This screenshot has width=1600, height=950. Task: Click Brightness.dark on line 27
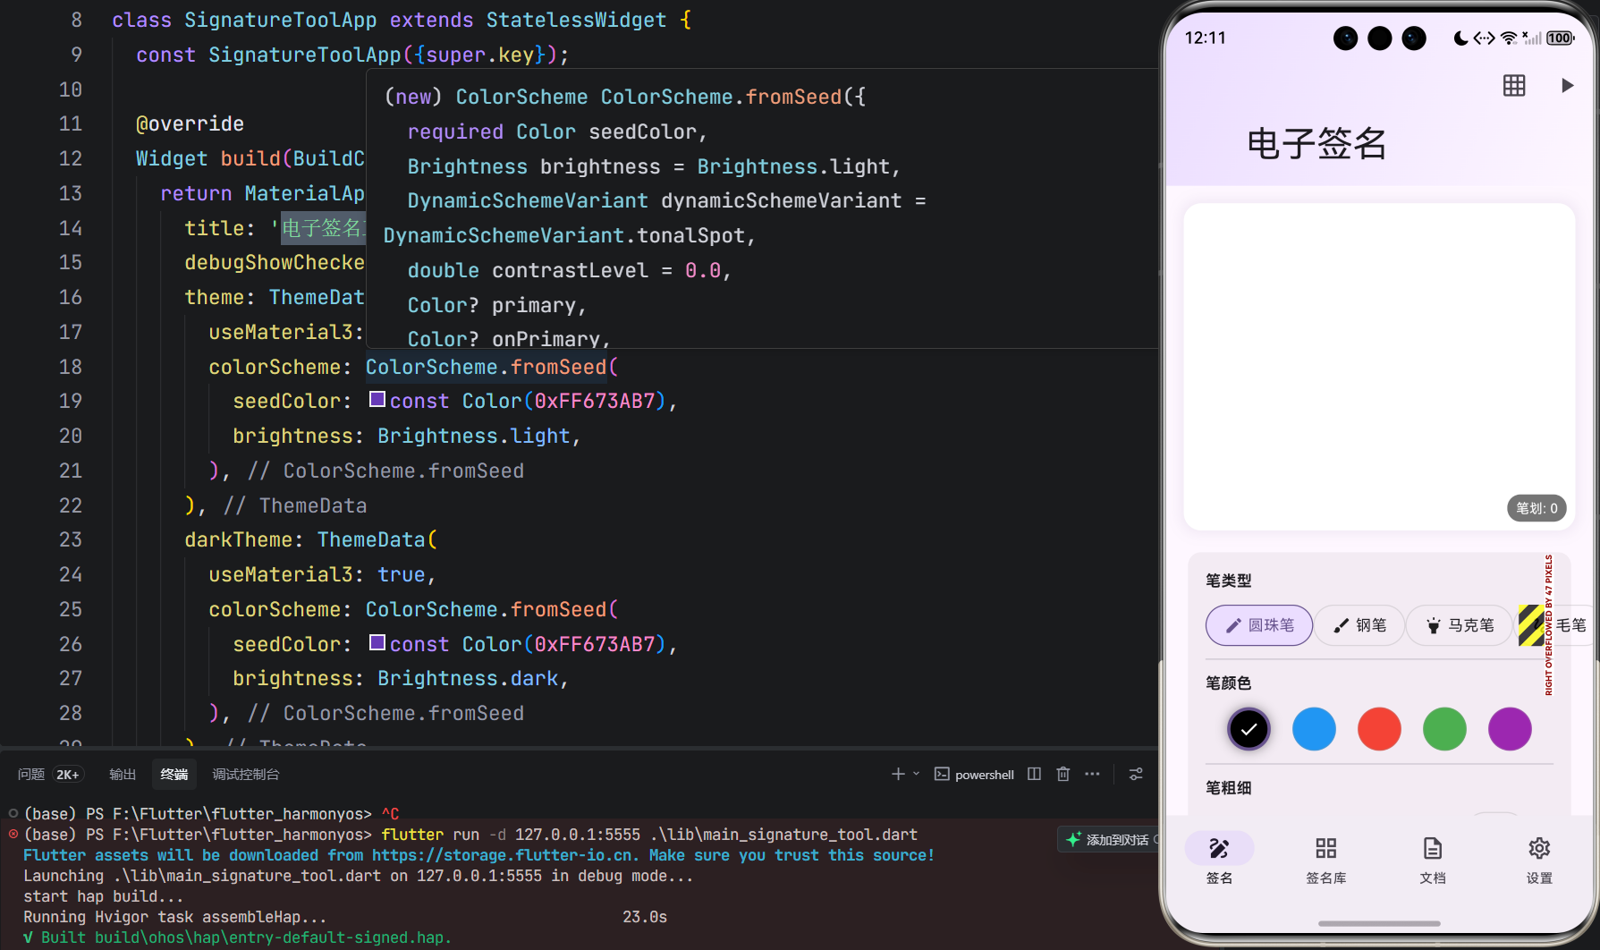(x=468, y=678)
